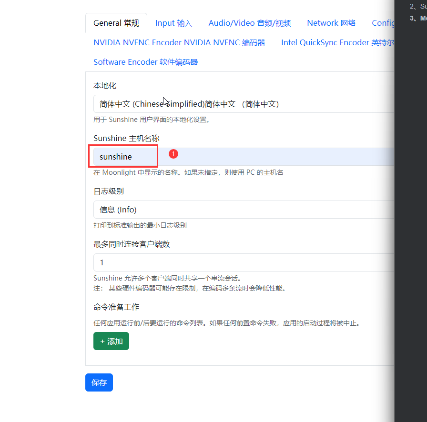This screenshot has width=427, height=422.
Task: Click the 本地化 label
Action: 105,85
